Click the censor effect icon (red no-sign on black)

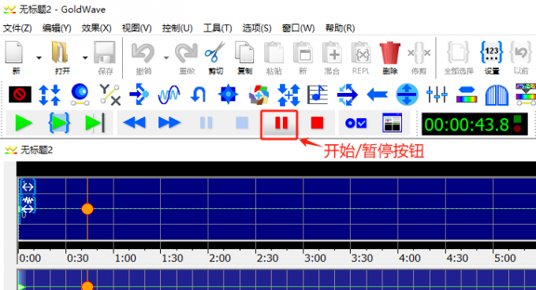(x=20, y=95)
